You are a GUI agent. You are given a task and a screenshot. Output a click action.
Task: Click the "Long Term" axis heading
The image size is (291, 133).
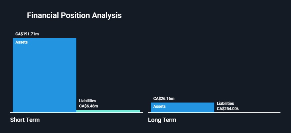(x=162, y=120)
